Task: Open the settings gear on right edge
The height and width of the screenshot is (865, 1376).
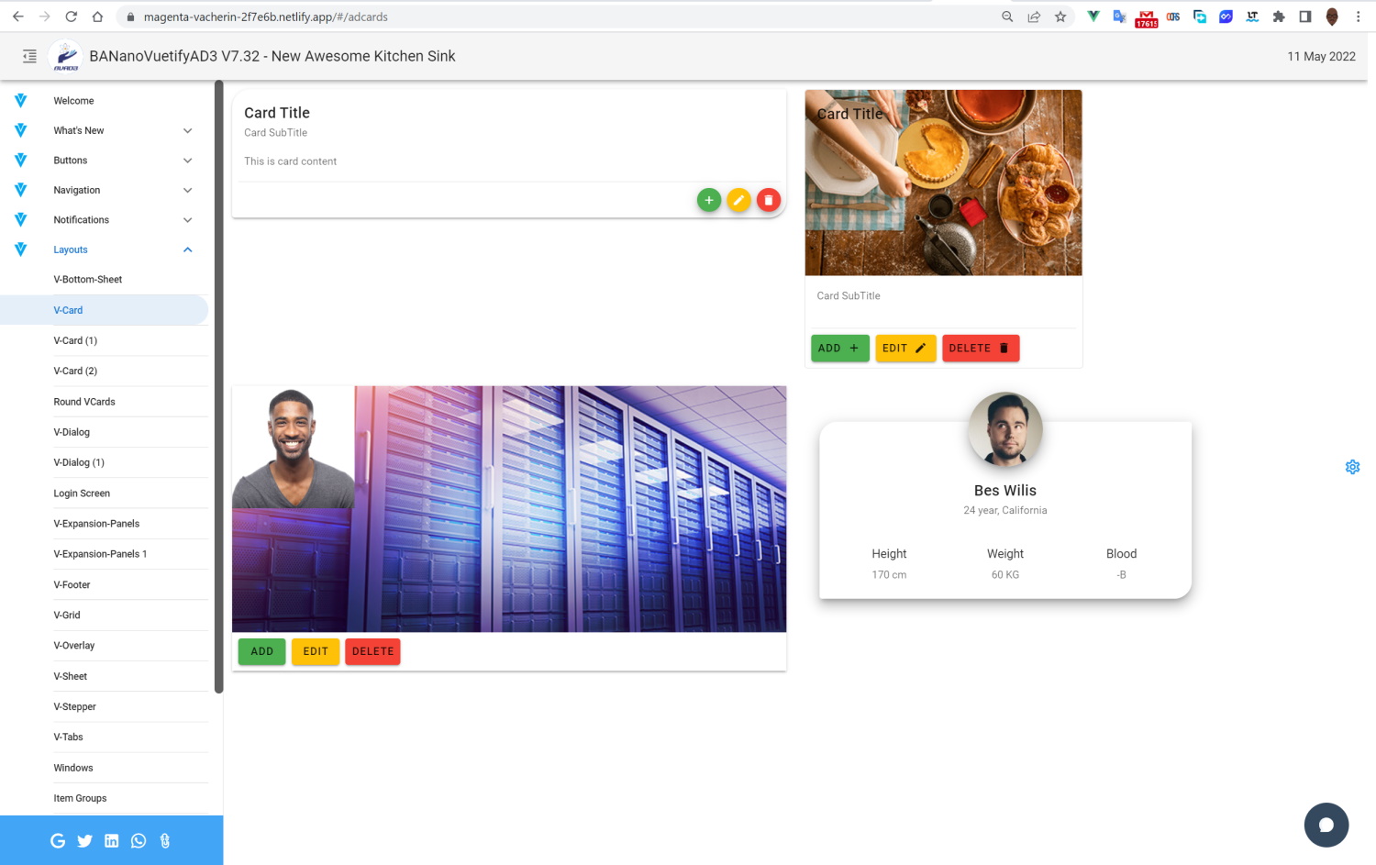Action: coord(1352,467)
